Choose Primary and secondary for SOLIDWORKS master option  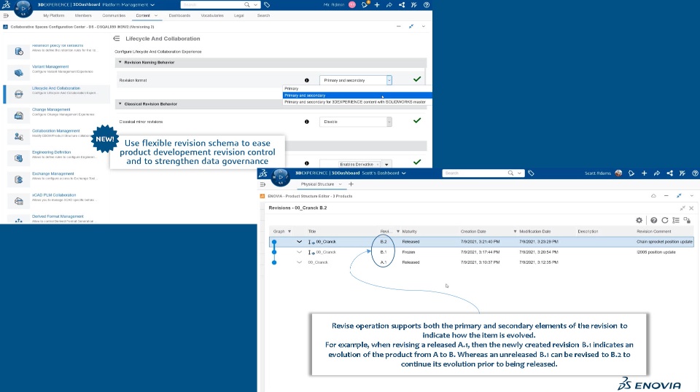357,102
